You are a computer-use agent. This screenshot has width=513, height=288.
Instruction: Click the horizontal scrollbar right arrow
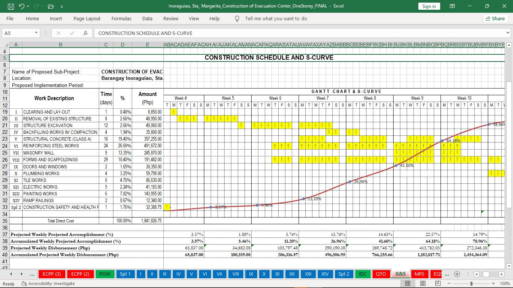[501, 274]
